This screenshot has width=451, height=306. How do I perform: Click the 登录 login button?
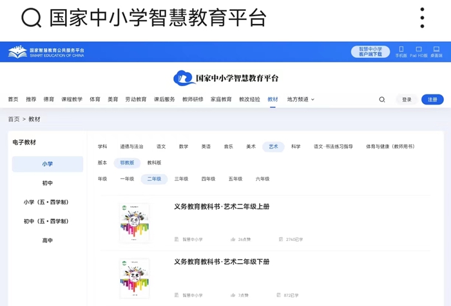(407, 100)
